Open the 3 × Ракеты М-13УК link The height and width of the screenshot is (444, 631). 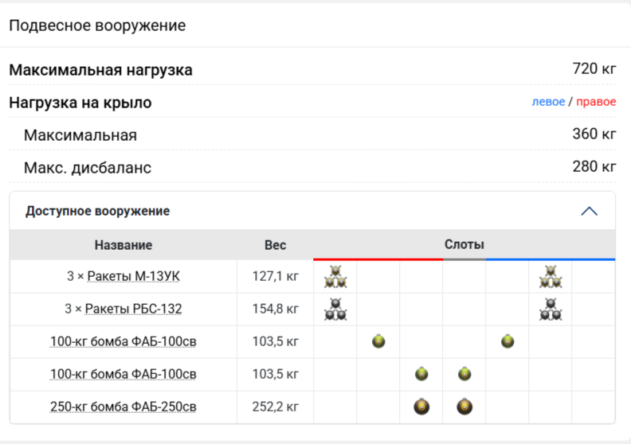click(123, 277)
